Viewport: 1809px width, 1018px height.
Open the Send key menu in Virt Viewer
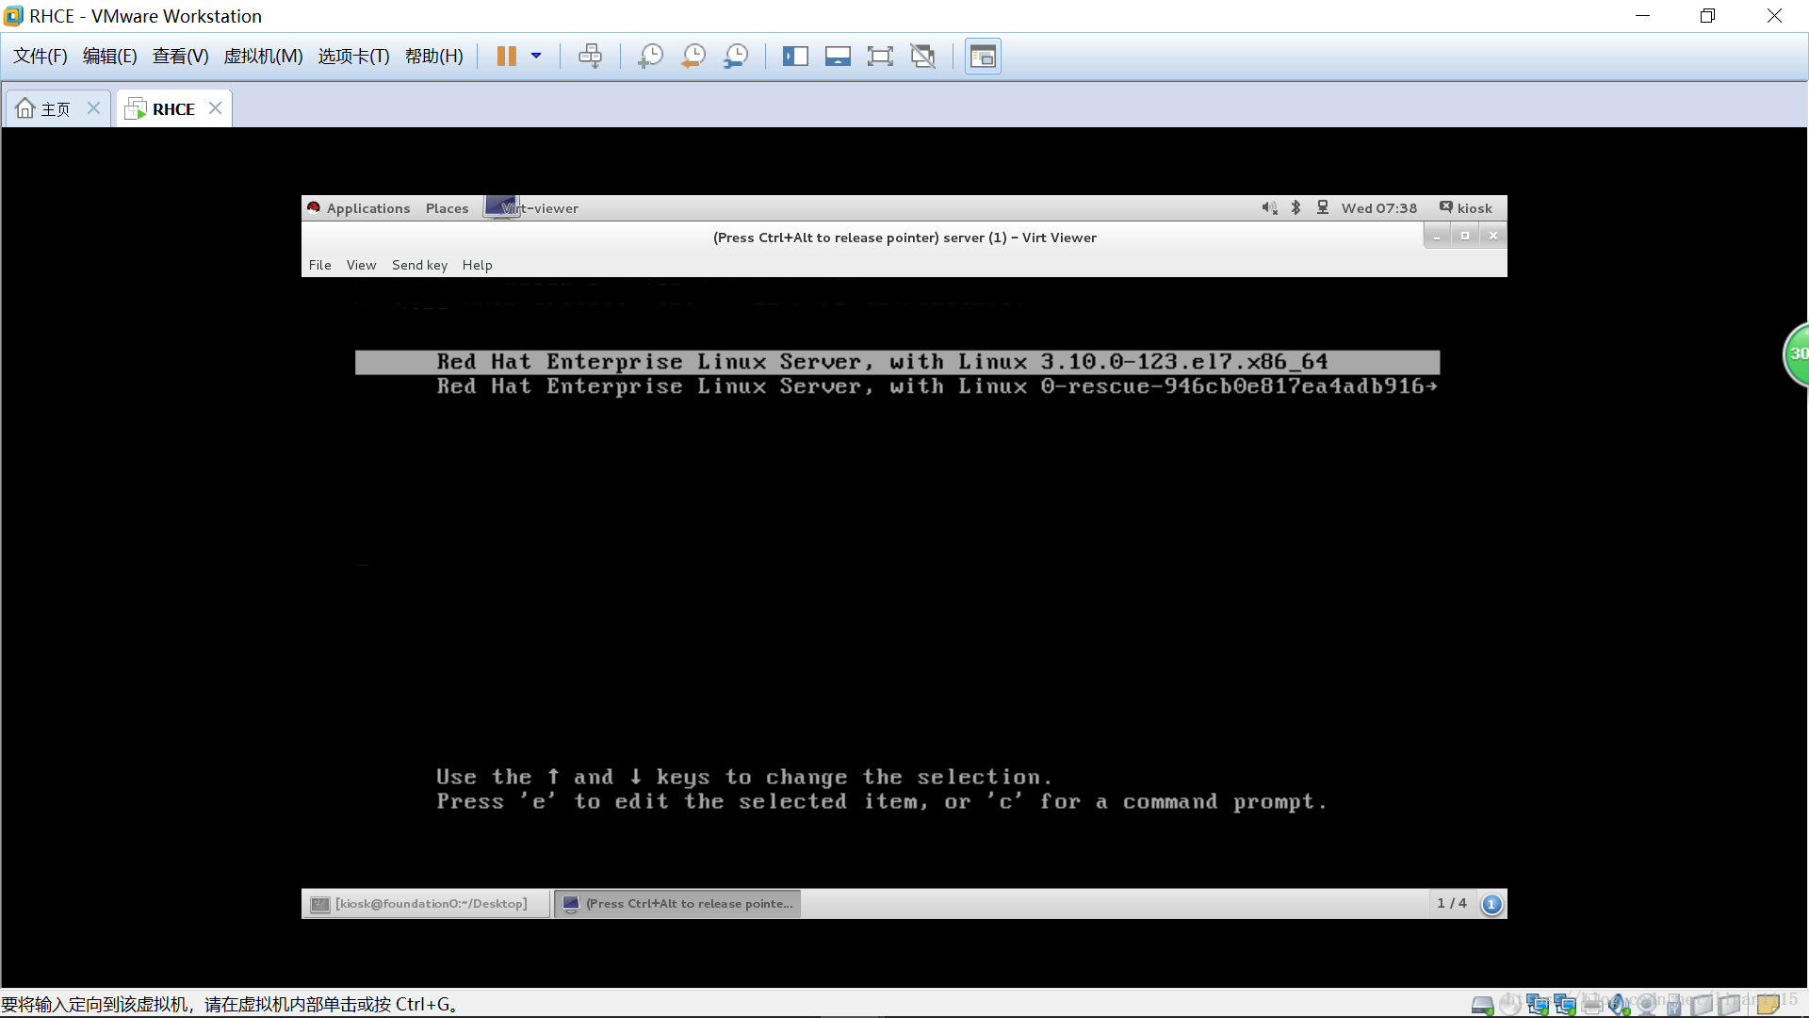[x=419, y=265]
